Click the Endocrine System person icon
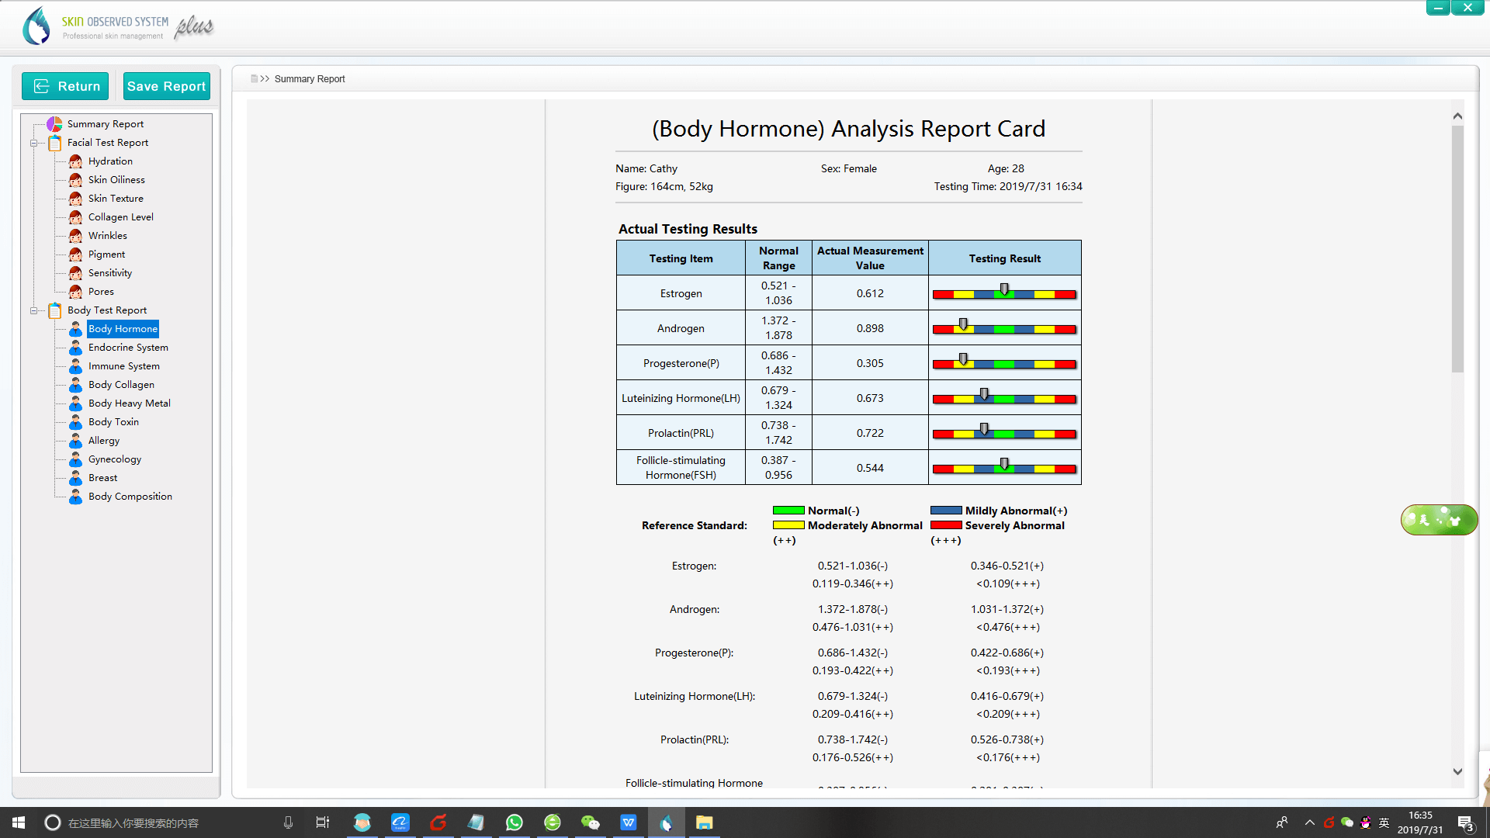 click(75, 348)
